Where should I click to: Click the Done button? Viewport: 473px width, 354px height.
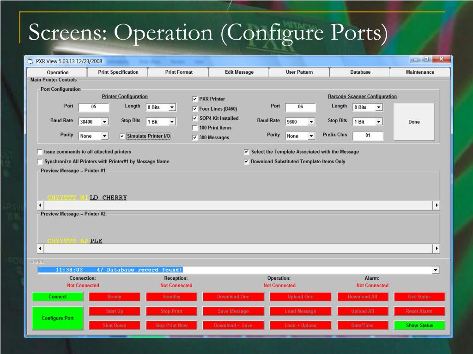pyautogui.click(x=414, y=122)
